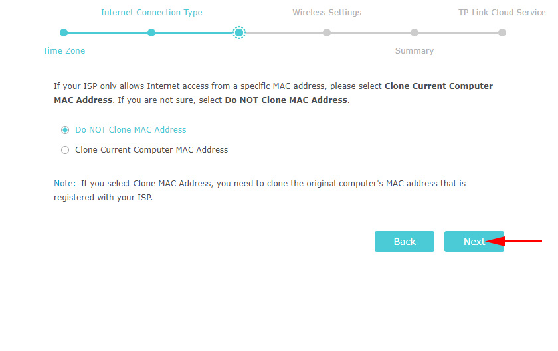The height and width of the screenshot is (351, 558).
Task: Click the TP-Link Cloud Service step dot
Action: (x=502, y=33)
